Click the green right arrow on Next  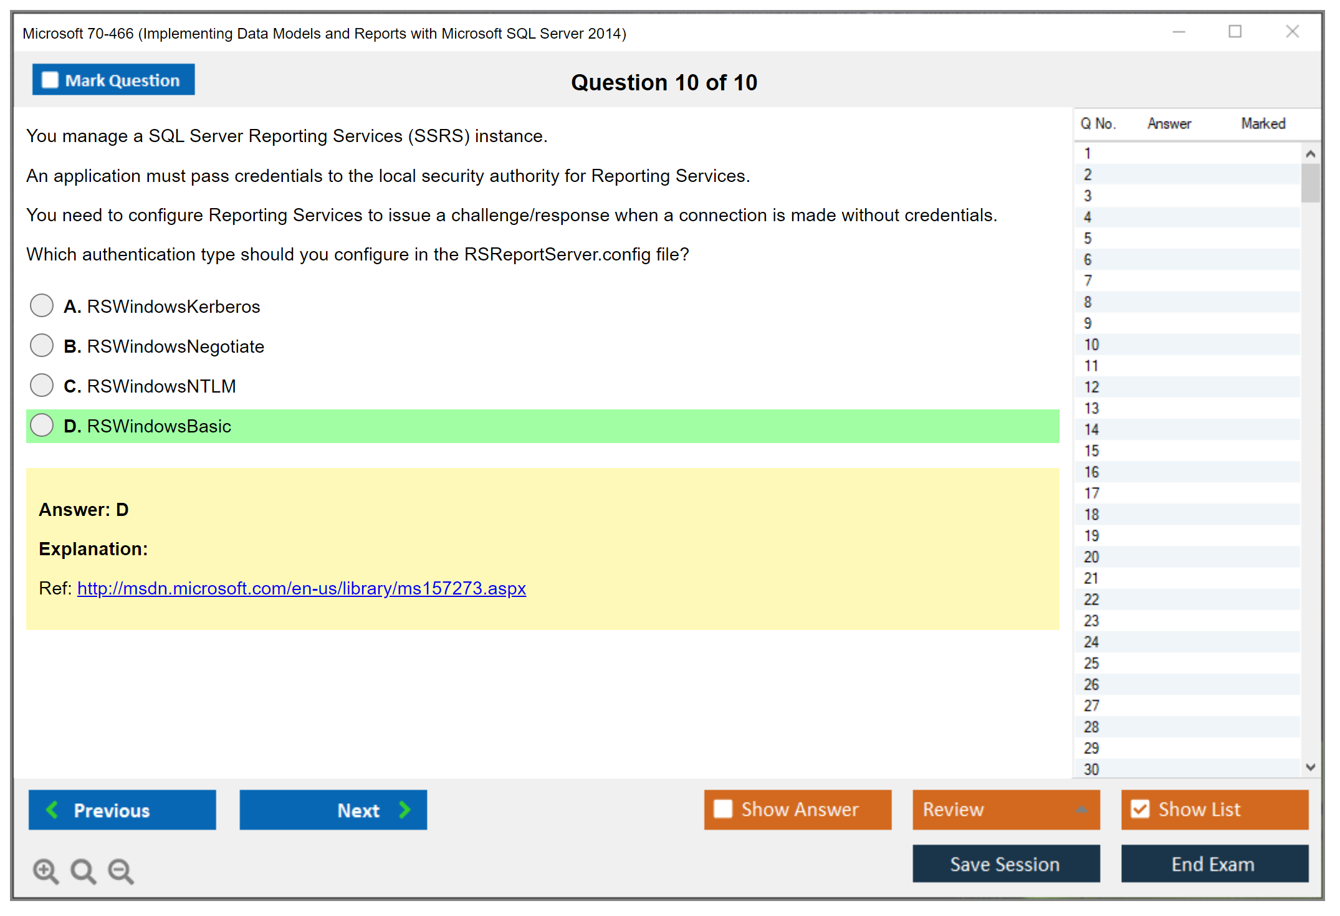tap(405, 810)
